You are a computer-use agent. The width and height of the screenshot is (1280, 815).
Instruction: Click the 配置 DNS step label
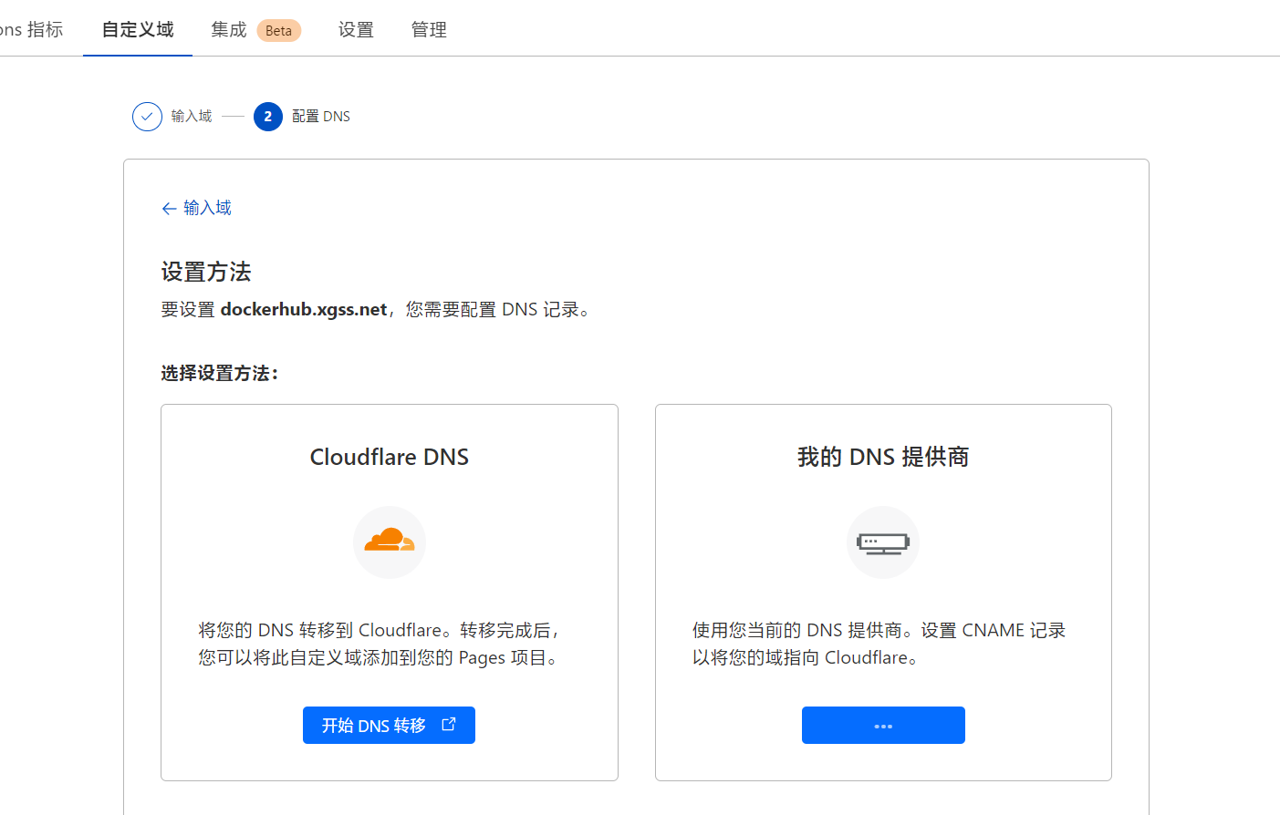[x=321, y=117]
